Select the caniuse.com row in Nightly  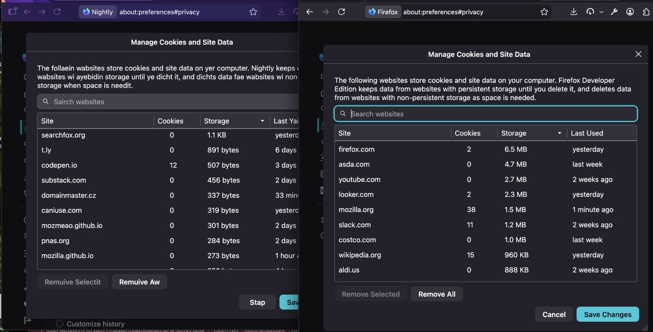pyautogui.click(x=168, y=210)
